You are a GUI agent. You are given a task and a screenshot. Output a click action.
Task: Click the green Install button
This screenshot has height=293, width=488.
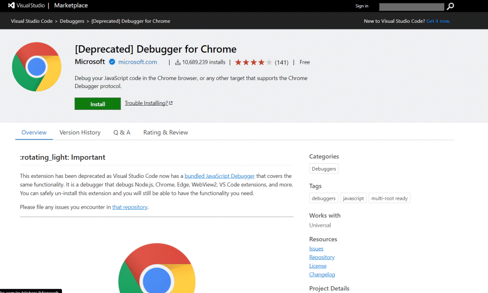[98, 104]
